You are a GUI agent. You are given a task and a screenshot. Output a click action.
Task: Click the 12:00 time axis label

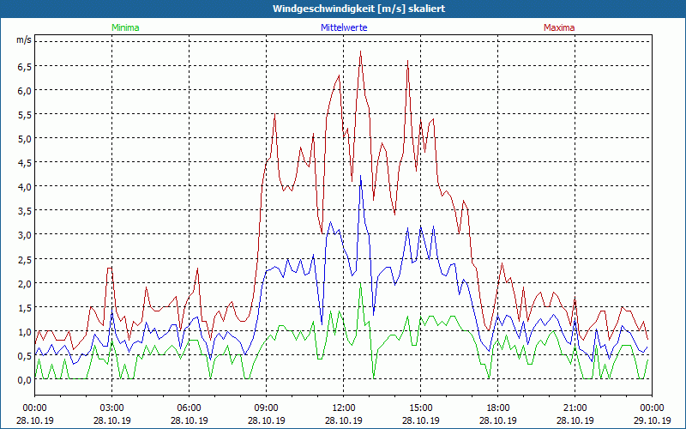click(x=344, y=408)
